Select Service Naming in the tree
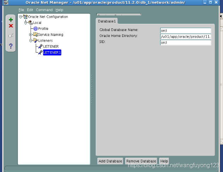This screenshot has width=223, height=172. (51, 34)
